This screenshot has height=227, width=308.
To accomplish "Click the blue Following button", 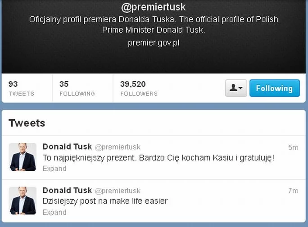I will click(x=274, y=88).
